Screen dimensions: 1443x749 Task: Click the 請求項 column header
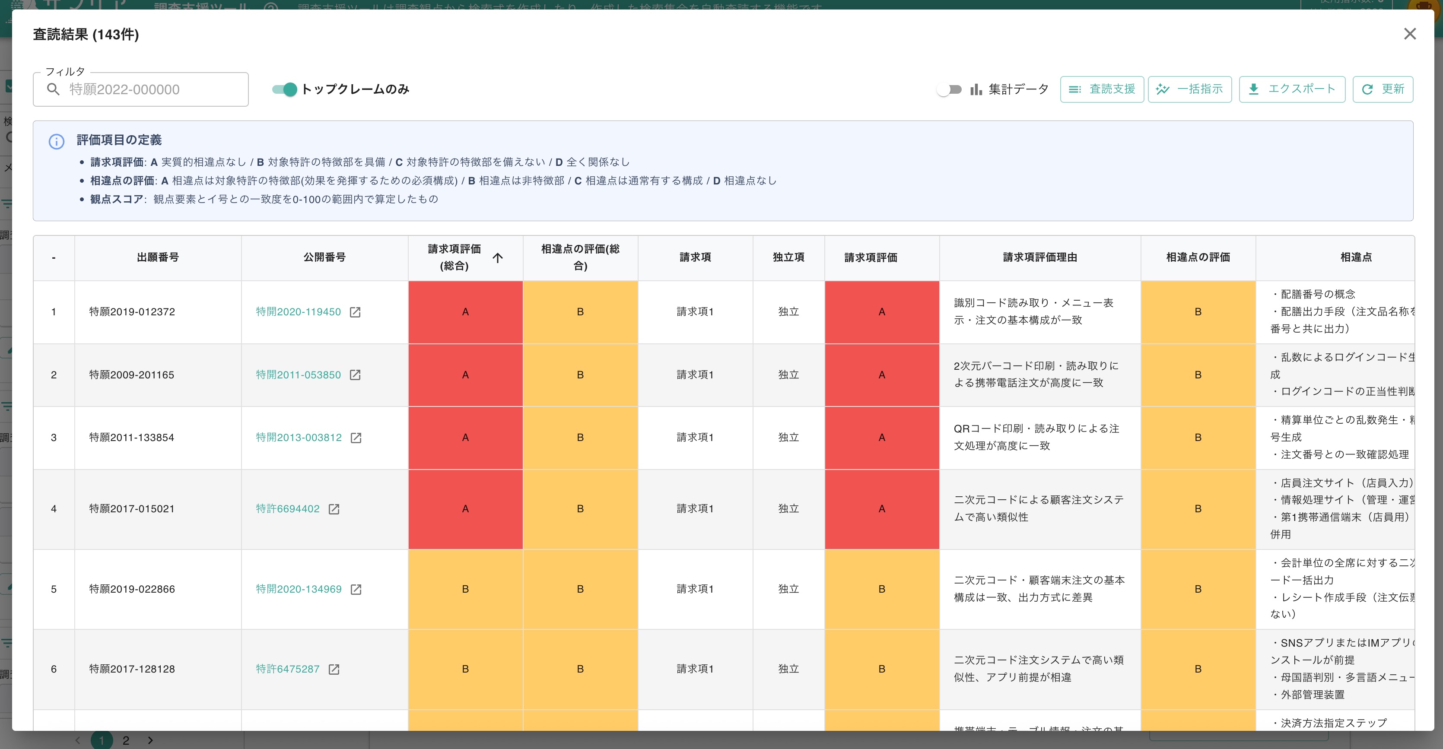(695, 257)
